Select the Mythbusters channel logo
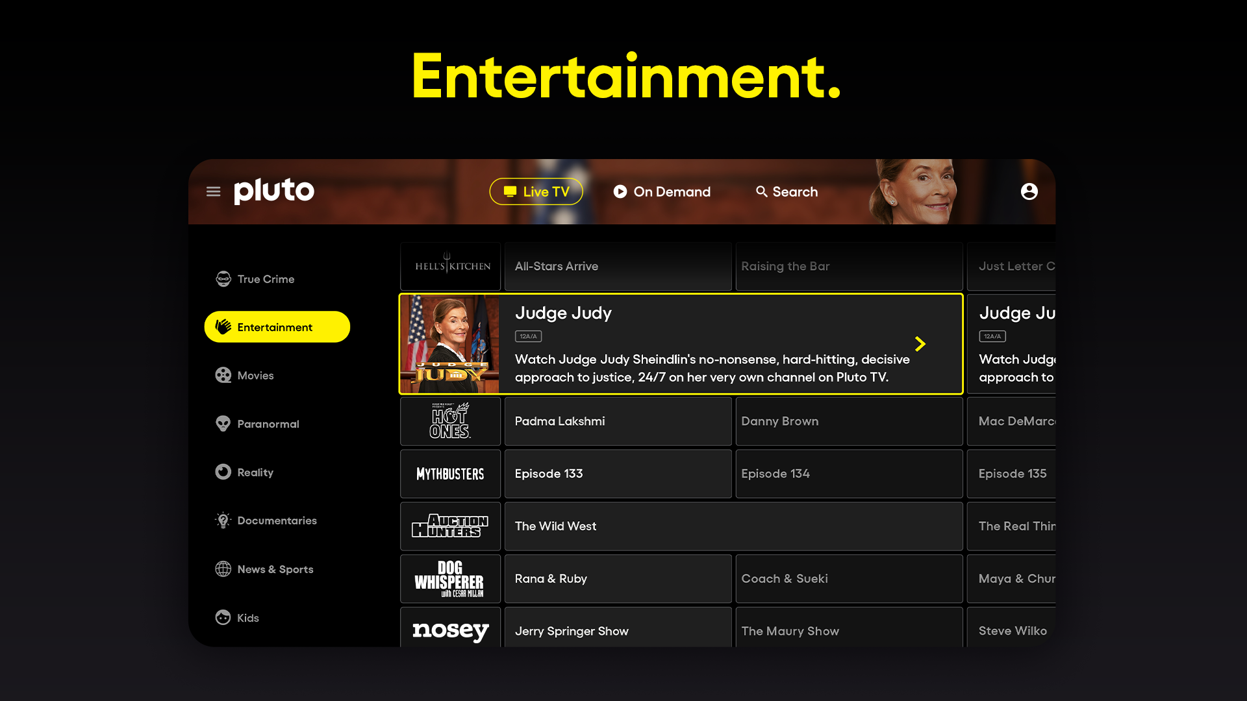This screenshot has height=701, width=1247. coord(450,474)
